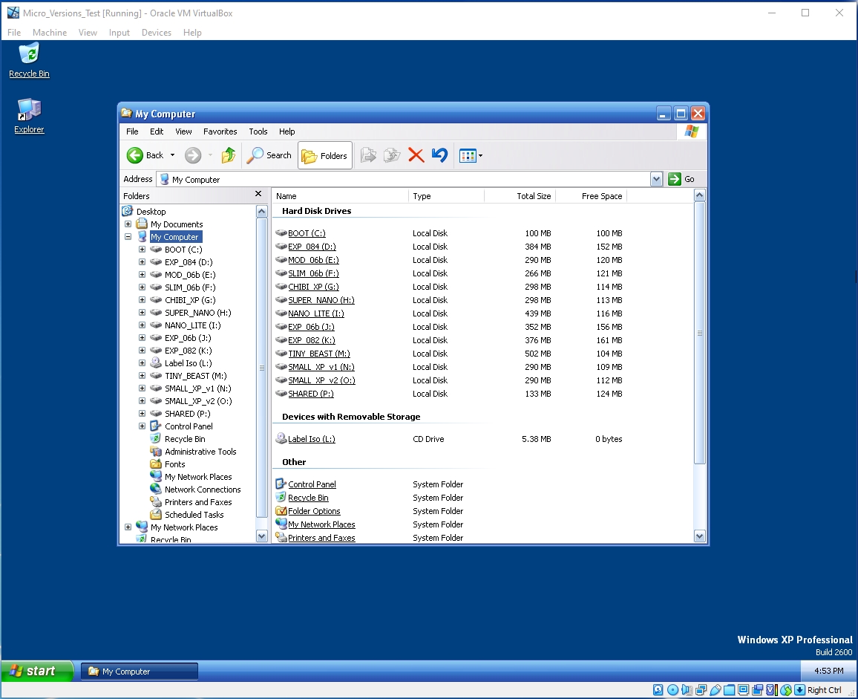This screenshot has height=699, width=858.
Task: Click file list scrollbar down arrow
Action: pos(699,536)
